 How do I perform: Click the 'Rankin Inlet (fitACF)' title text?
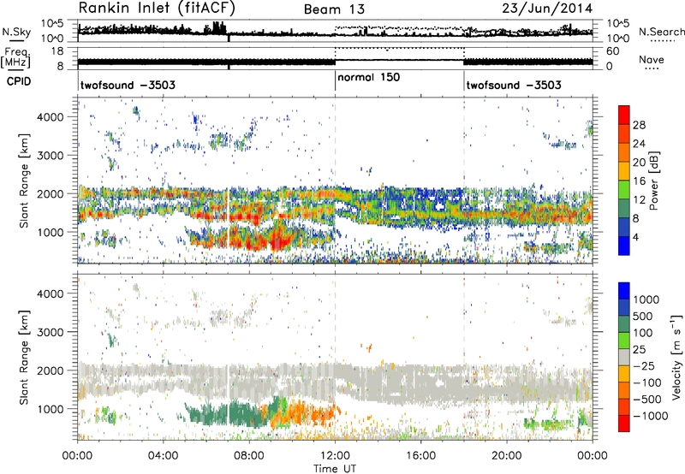tap(157, 9)
